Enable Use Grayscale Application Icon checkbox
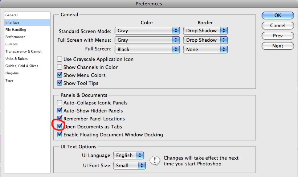The image size is (298, 177). pyautogui.click(x=60, y=59)
